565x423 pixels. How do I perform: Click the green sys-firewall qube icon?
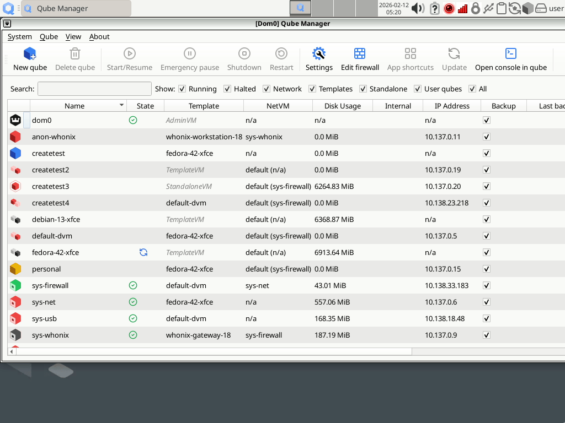(x=15, y=286)
